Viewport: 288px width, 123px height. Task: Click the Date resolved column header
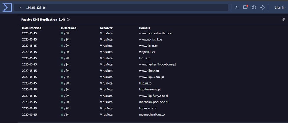tap(32, 28)
